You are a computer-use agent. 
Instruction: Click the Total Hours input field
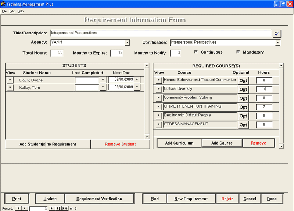[57, 53]
